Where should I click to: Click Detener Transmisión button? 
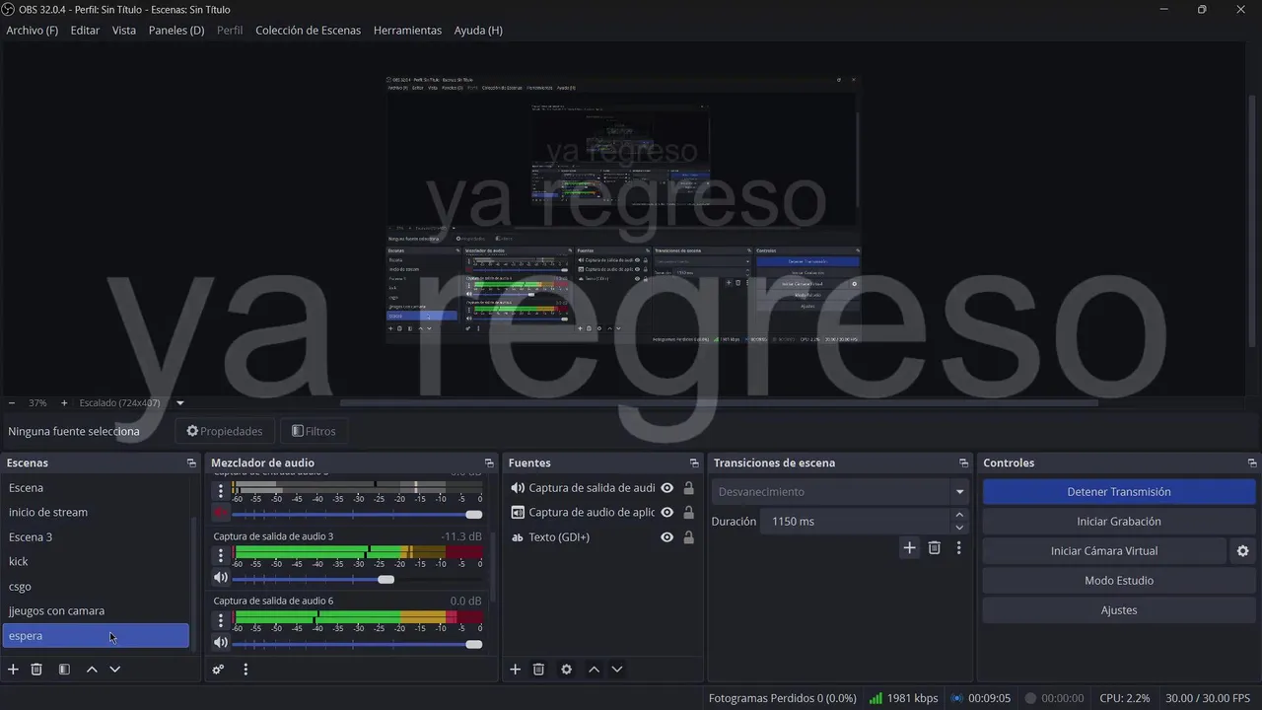coord(1119,492)
